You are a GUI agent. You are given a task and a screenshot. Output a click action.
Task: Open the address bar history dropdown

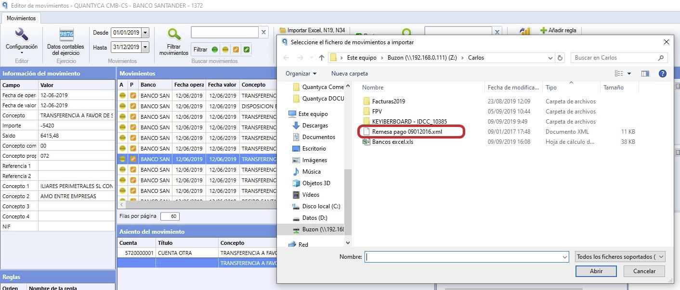click(x=550, y=58)
